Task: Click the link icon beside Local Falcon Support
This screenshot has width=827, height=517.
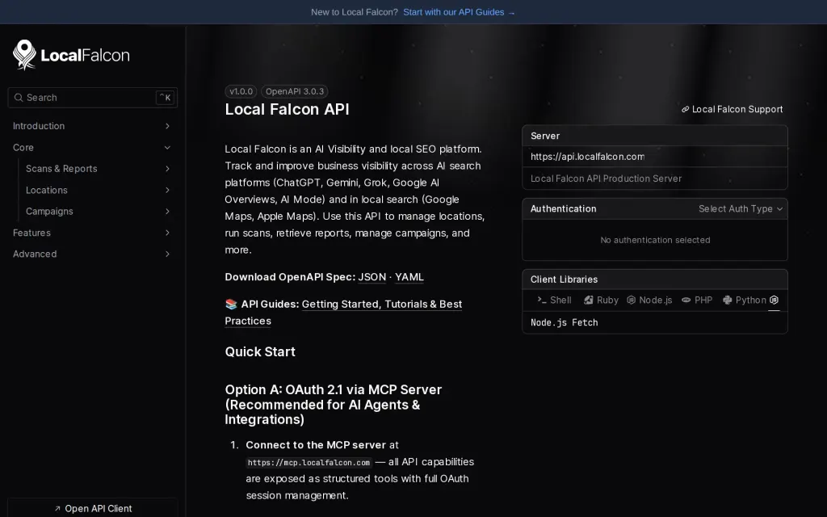Action: point(685,109)
